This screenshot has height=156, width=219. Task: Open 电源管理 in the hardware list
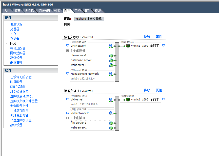pos(16,63)
